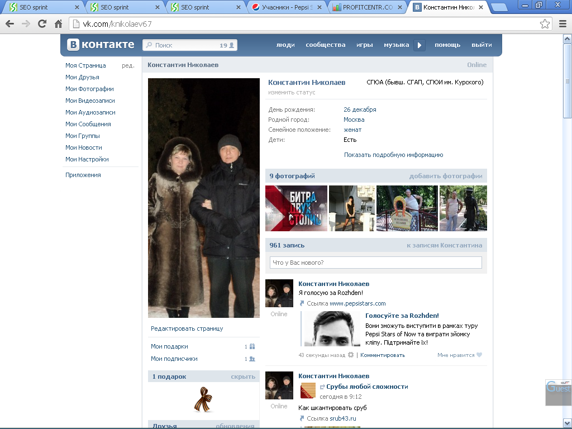Expand Показать подробную информацию
The width and height of the screenshot is (572, 429).
point(394,155)
